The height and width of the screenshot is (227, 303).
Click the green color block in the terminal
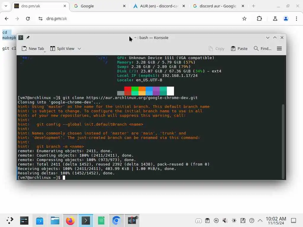(135, 91)
